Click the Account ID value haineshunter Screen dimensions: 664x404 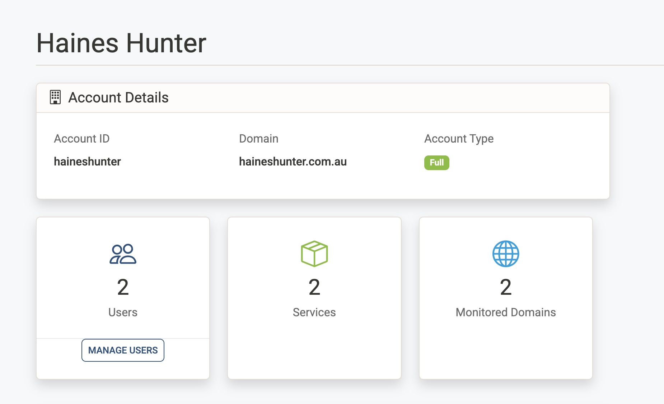pyautogui.click(x=87, y=162)
